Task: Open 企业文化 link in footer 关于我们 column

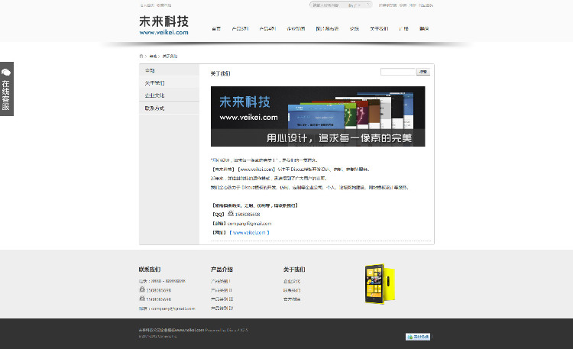Action: pos(292,281)
